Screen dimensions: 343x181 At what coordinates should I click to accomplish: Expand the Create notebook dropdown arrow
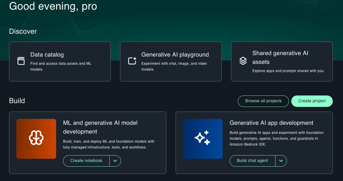[115, 161]
